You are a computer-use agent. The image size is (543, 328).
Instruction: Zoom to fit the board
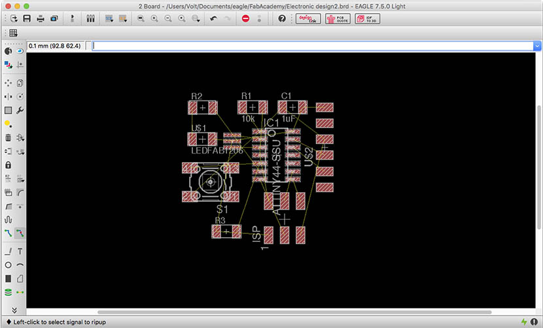[x=141, y=19]
